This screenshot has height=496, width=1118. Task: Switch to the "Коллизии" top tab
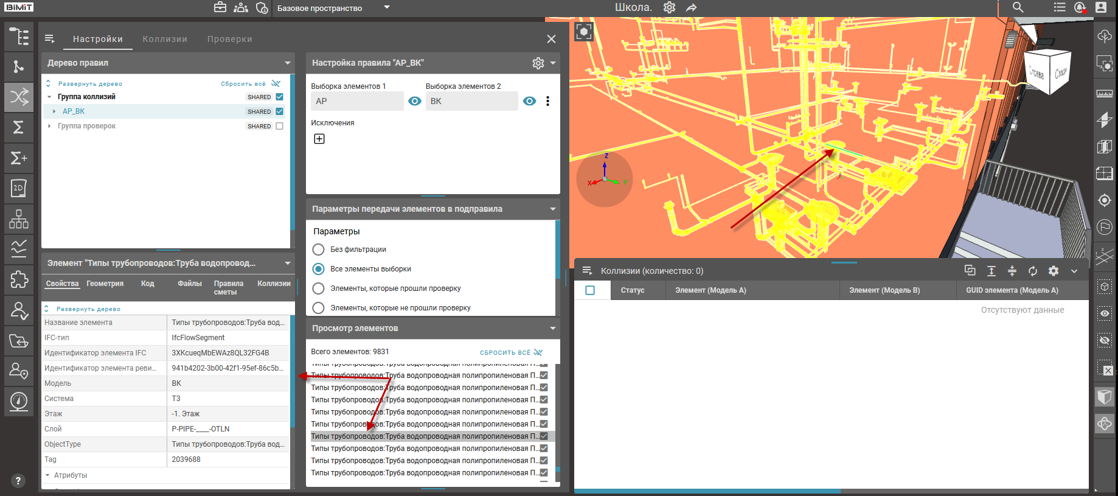click(165, 39)
